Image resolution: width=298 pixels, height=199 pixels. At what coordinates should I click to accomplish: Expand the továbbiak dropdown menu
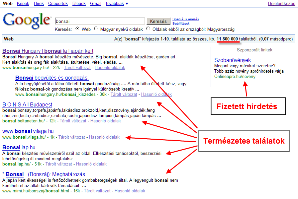[x=117, y=3]
